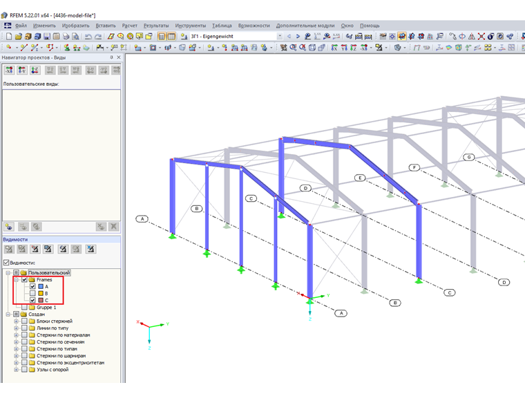Click the Save floppy-disk icon
Screen dimensions: 525x394
pyautogui.click(x=47, y=36)
